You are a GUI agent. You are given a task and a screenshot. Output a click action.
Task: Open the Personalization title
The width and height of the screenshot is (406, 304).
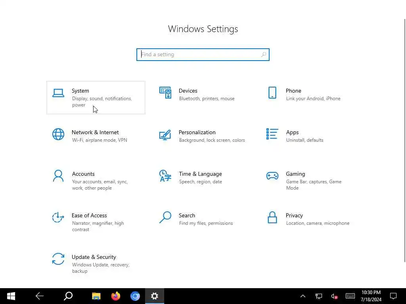tap(197, 132)
